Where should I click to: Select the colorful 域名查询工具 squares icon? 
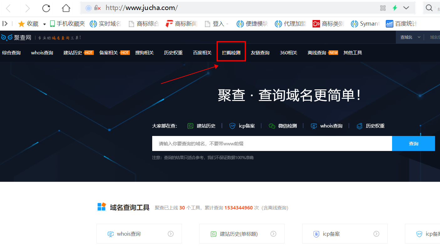click(101, 207)
